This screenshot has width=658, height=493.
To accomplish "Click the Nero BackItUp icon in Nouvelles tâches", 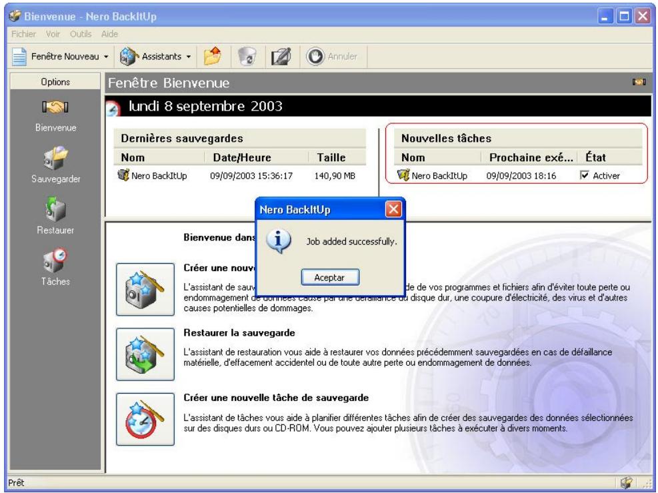I will pyautogui.click(x=403, y=175).
